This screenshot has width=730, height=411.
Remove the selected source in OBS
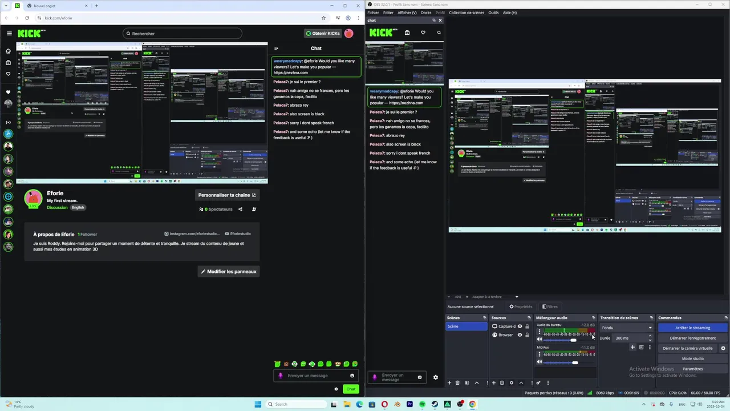tap(502, 382)
